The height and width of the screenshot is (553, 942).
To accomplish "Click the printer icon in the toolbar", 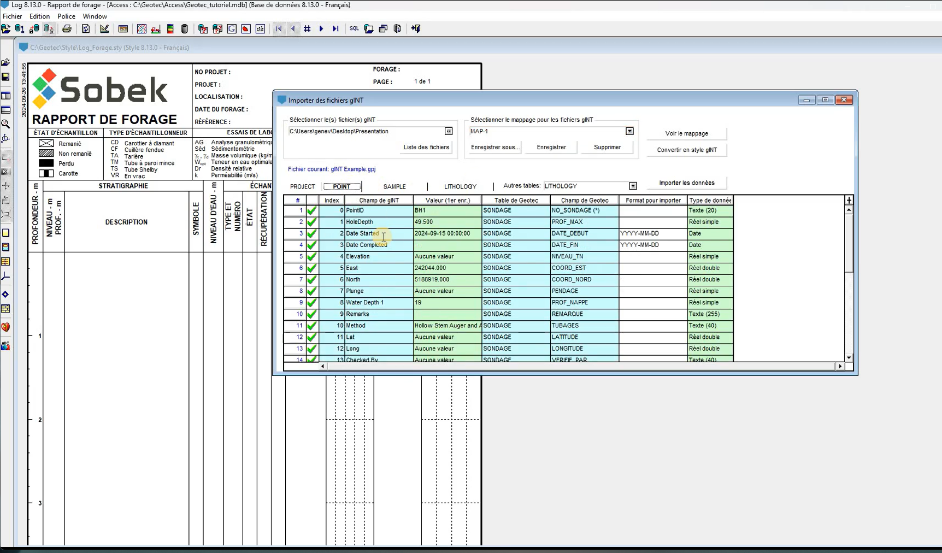I will [67, 29].
